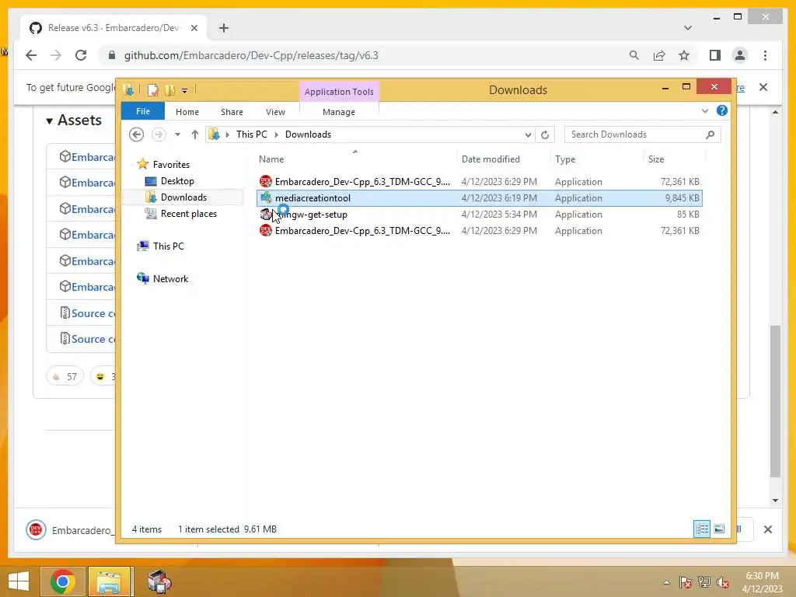796x597 pixels.
Task: Click thumbs-up 57 reaction on GitHub
Action: (x=65, y=376)
